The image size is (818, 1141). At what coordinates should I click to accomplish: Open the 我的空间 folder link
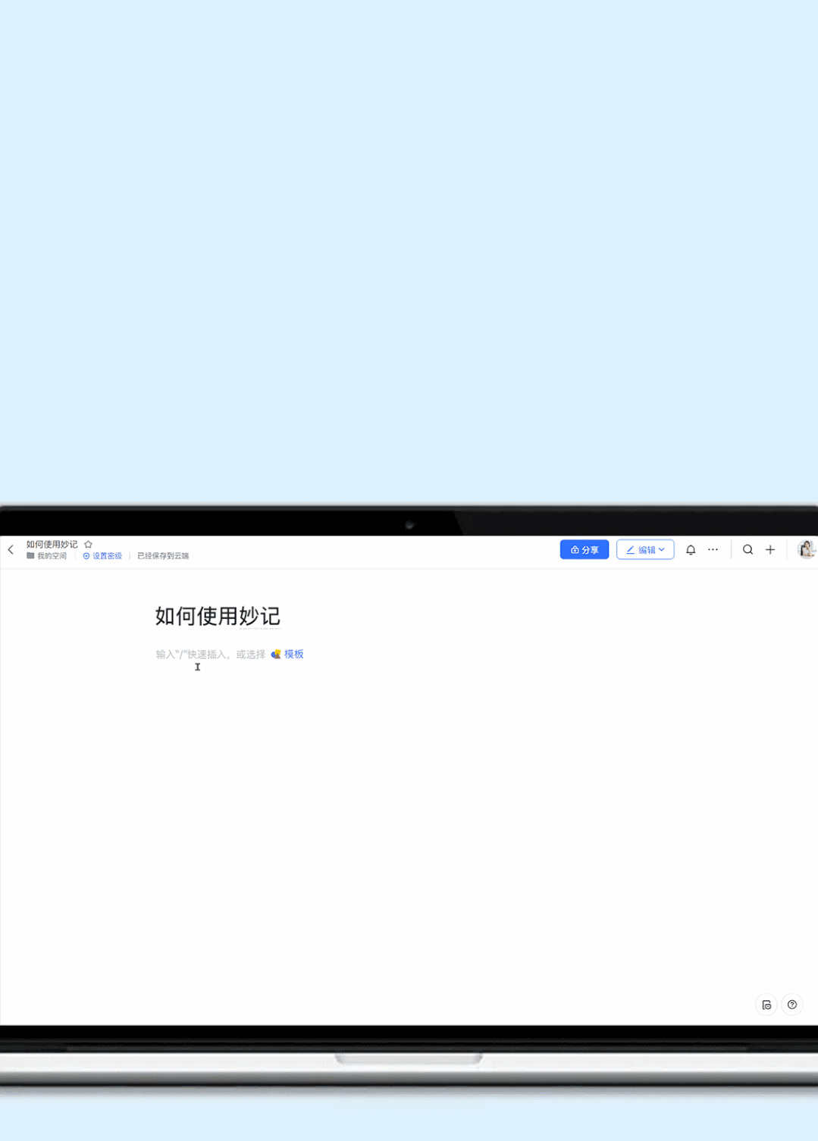pyautogui.click(x=46, y=556)
